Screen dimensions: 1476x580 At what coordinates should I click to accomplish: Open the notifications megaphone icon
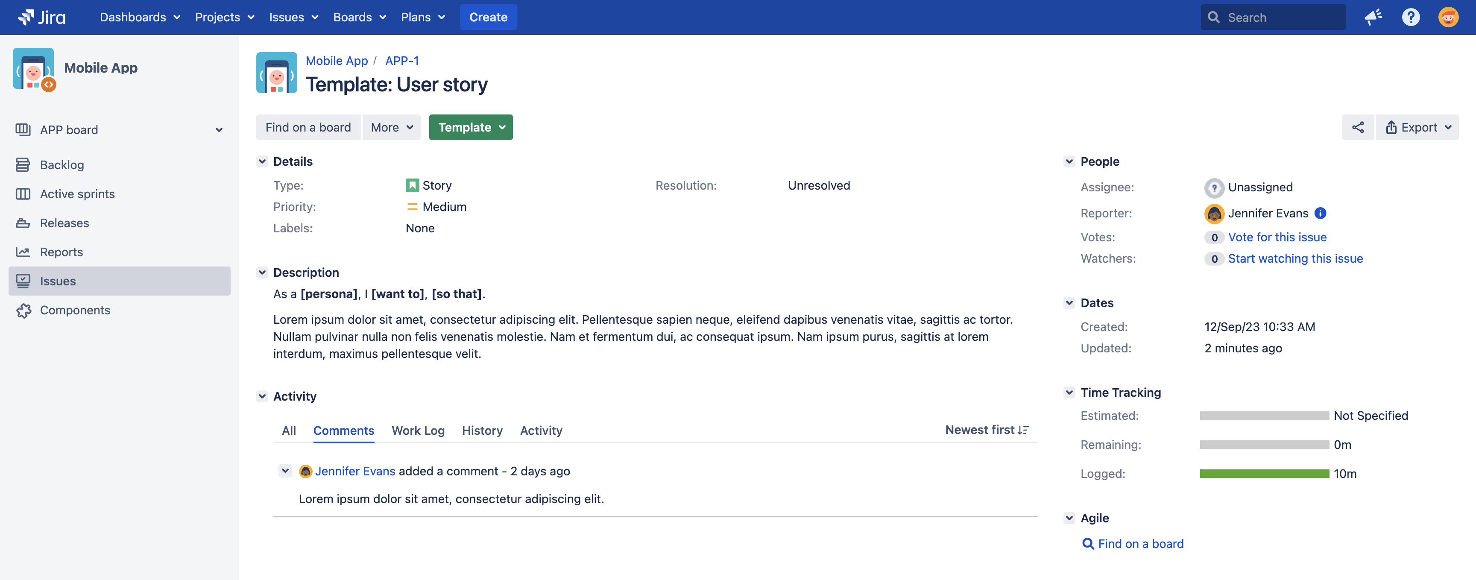pyautogui.click(x=1373, y=17)
